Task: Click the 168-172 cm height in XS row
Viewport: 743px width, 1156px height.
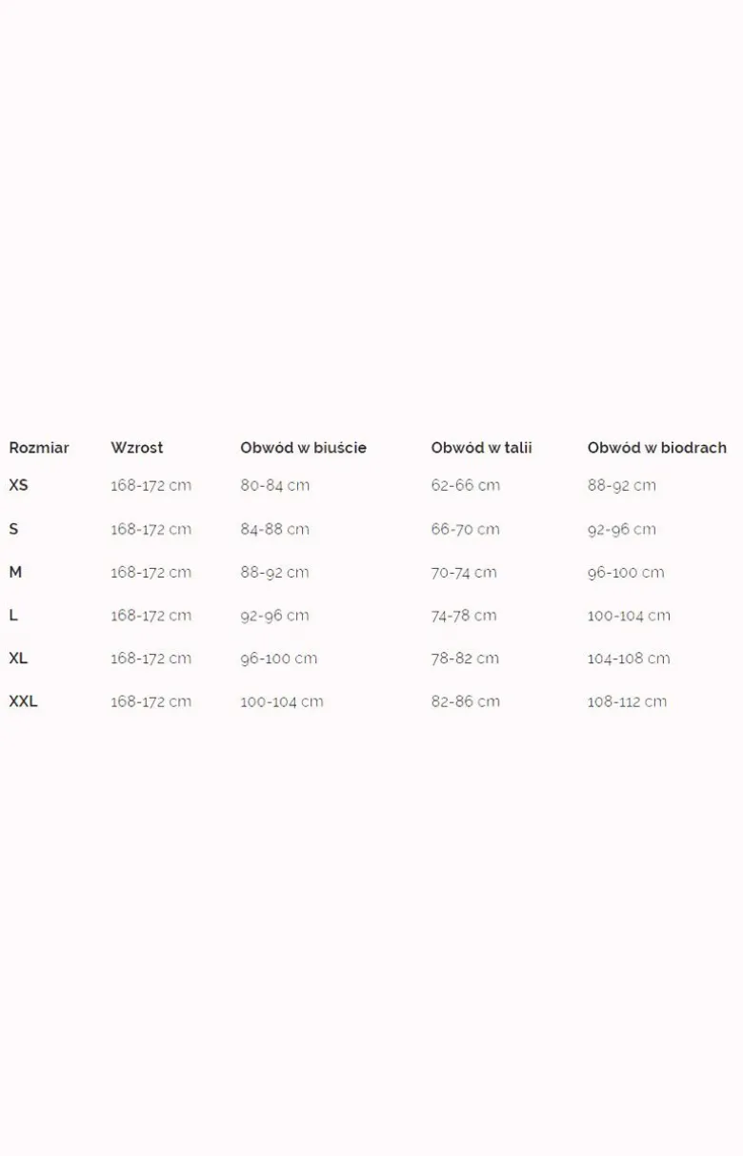Action: (x=151, y=485)
